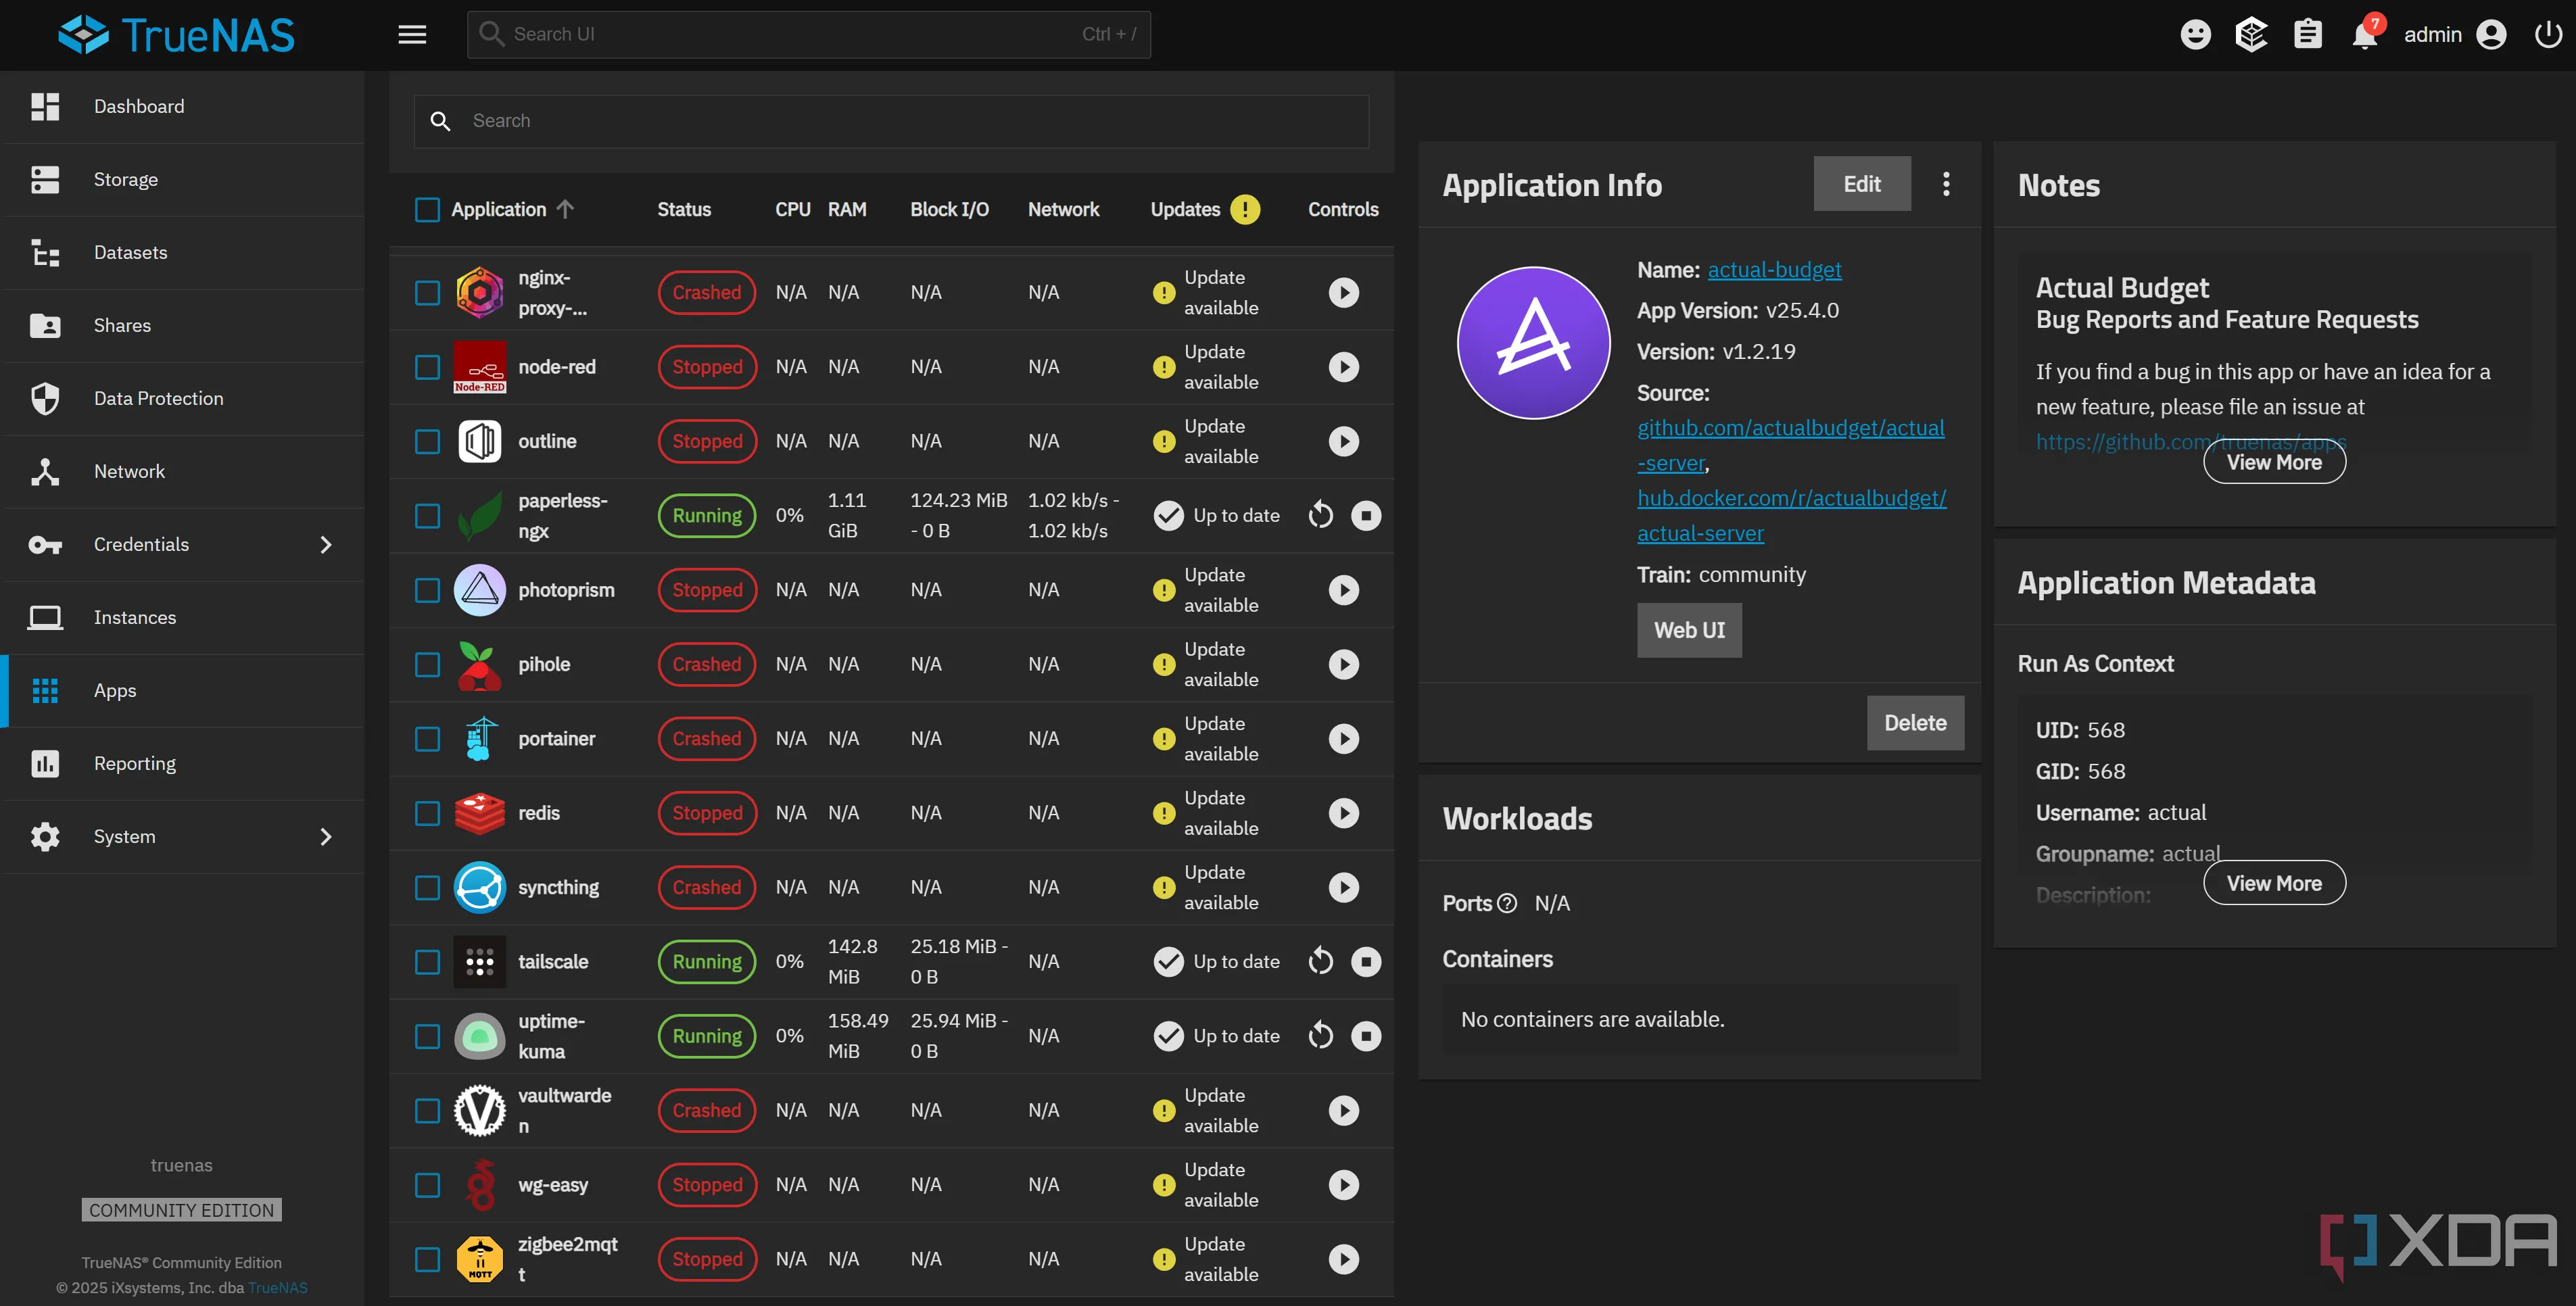Image resolution: width=2576 pixels, height=1306 pixels.
Task: Open the Datasets page
Action: point(182,253)
